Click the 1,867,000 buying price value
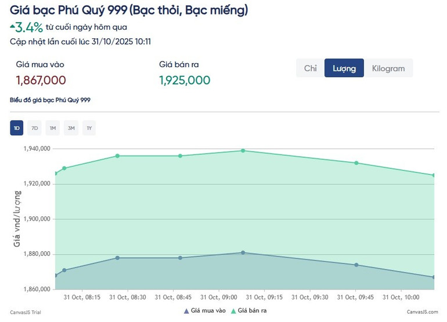This screenshot has height=322, width=447. pyautogui.click(x=41, y=80)
